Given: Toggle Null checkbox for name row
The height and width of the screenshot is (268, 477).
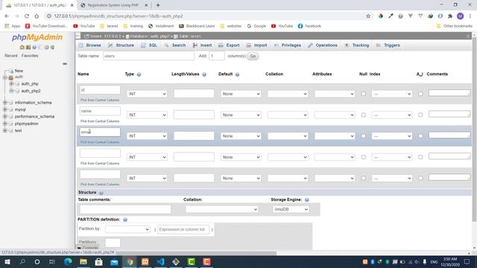Looking at the screenshot, I should (363, 115).
